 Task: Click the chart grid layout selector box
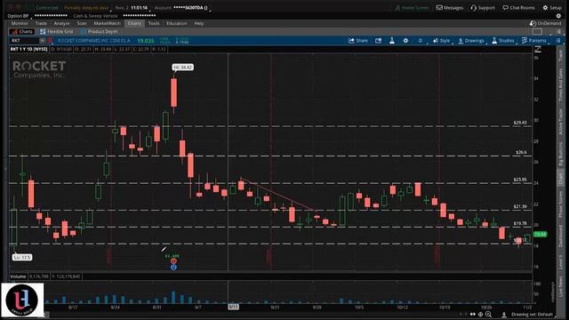pyautogui.click(x=537, y=32)
